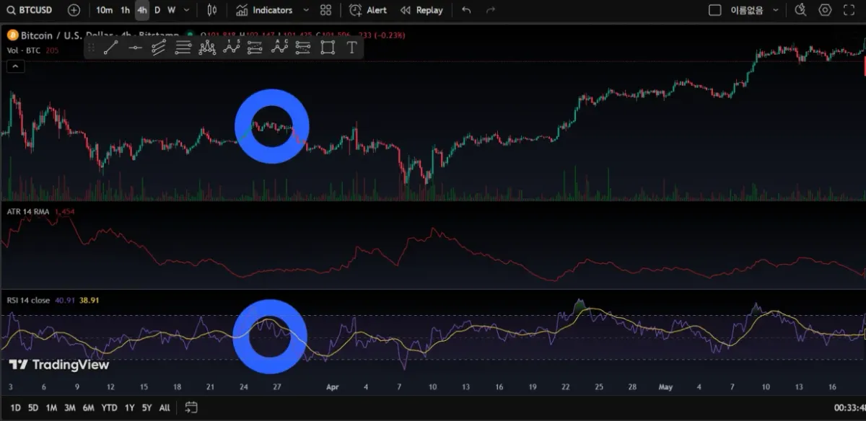Click the undo arrow

465,10
